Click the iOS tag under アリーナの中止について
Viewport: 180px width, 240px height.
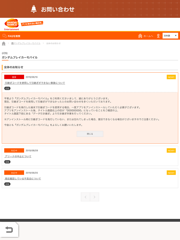click(x=7, y=162)
